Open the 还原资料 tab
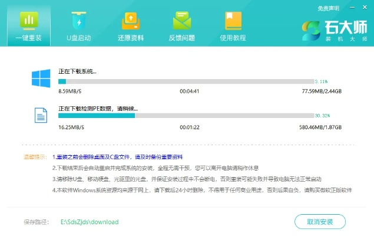Viewport: 374px width, 236px height. [x=131, y=27]
